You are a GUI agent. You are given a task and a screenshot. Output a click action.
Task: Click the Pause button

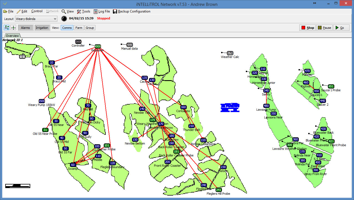point(324,28)
